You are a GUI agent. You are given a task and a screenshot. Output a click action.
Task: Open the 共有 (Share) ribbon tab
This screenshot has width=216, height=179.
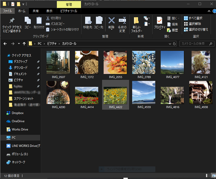36,11
